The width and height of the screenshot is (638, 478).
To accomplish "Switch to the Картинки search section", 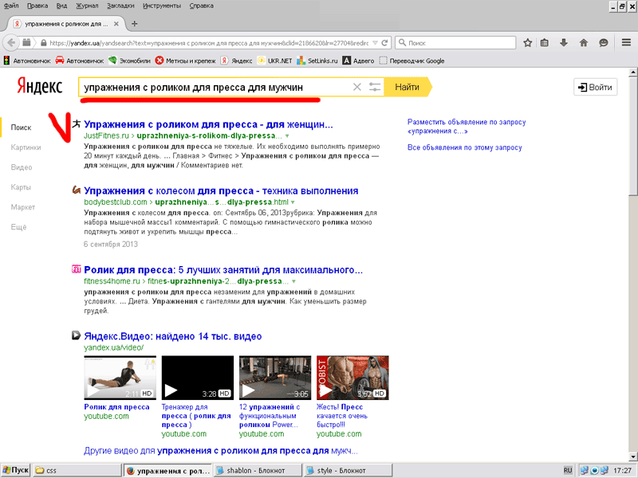I will tap(26, 147).
